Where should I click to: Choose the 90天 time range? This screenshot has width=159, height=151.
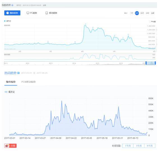(x=142, y=13)
